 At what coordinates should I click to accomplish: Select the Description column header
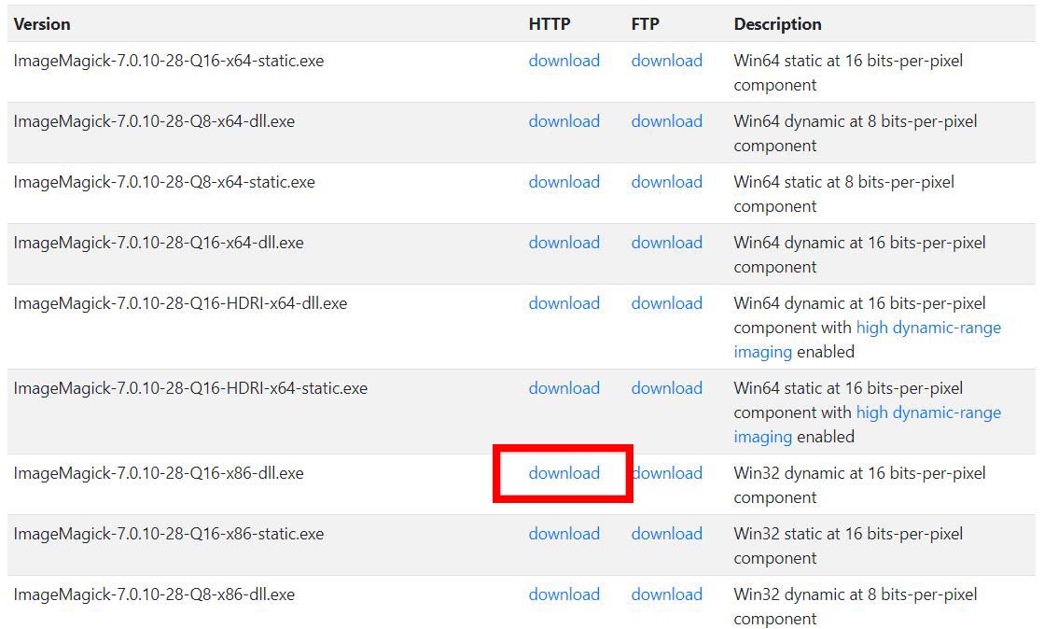pyautogui.click(x=778, y=24)
